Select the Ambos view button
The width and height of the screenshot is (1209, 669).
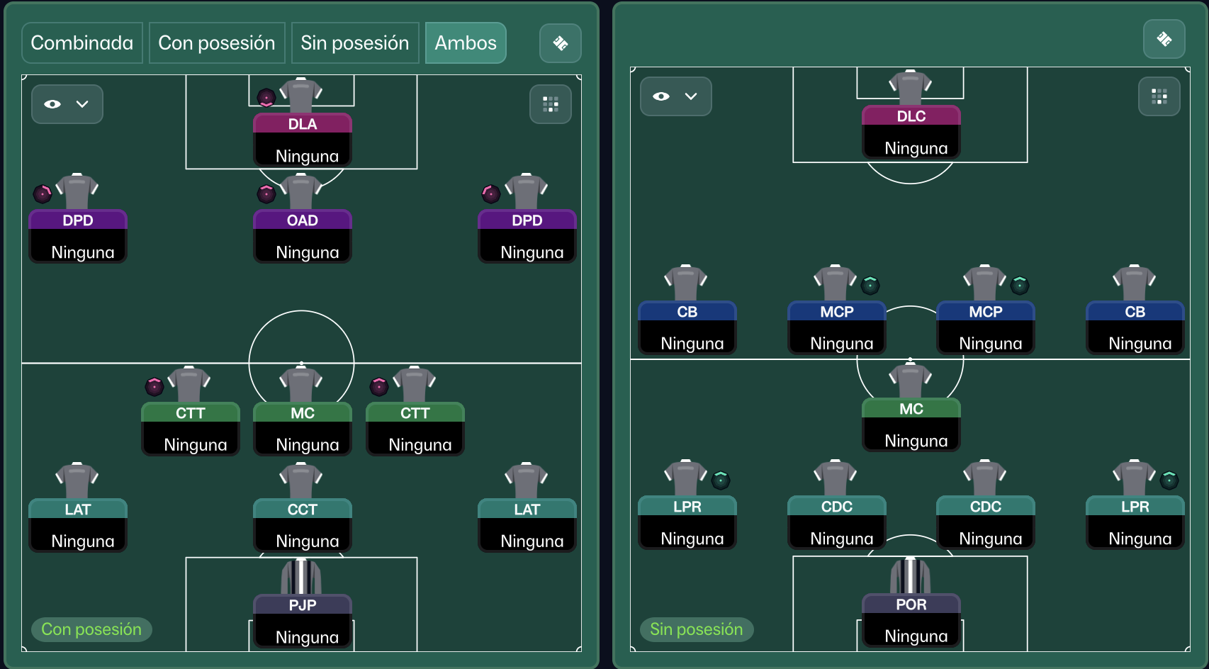pos(466,43)
